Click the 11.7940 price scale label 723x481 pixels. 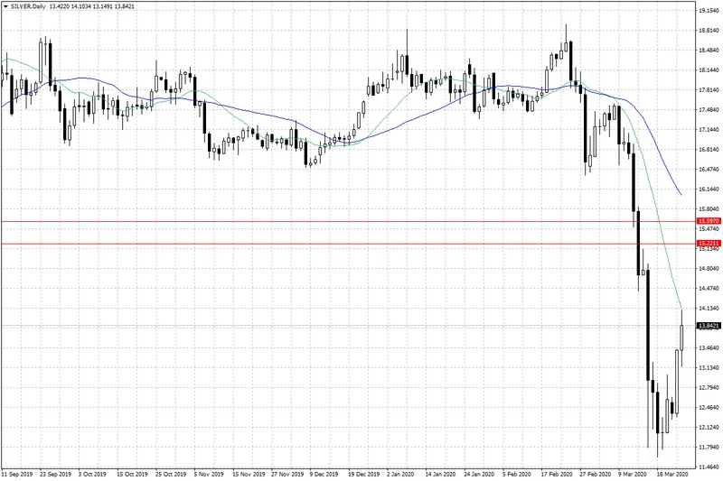(x=708, y=447)
